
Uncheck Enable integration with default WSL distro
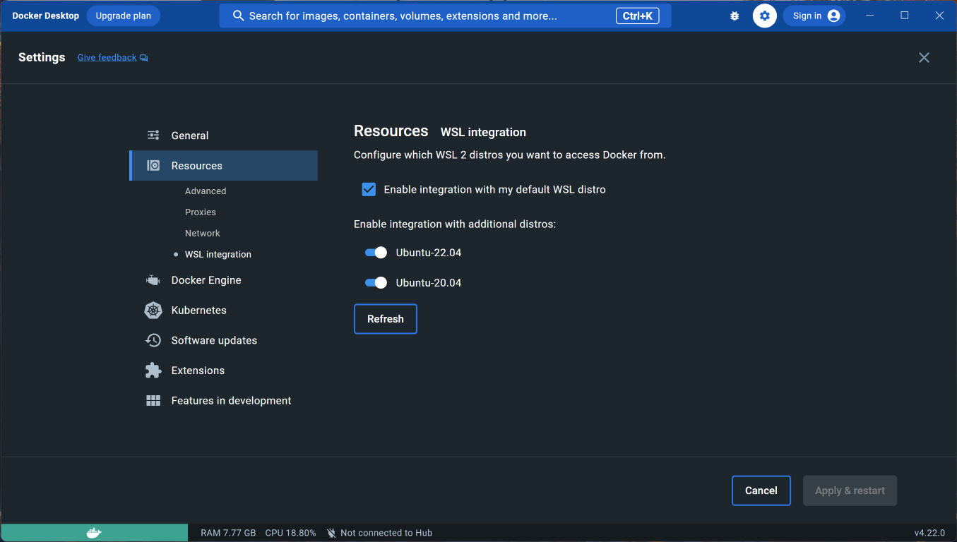pyautogui.click(x=369, y=189)
